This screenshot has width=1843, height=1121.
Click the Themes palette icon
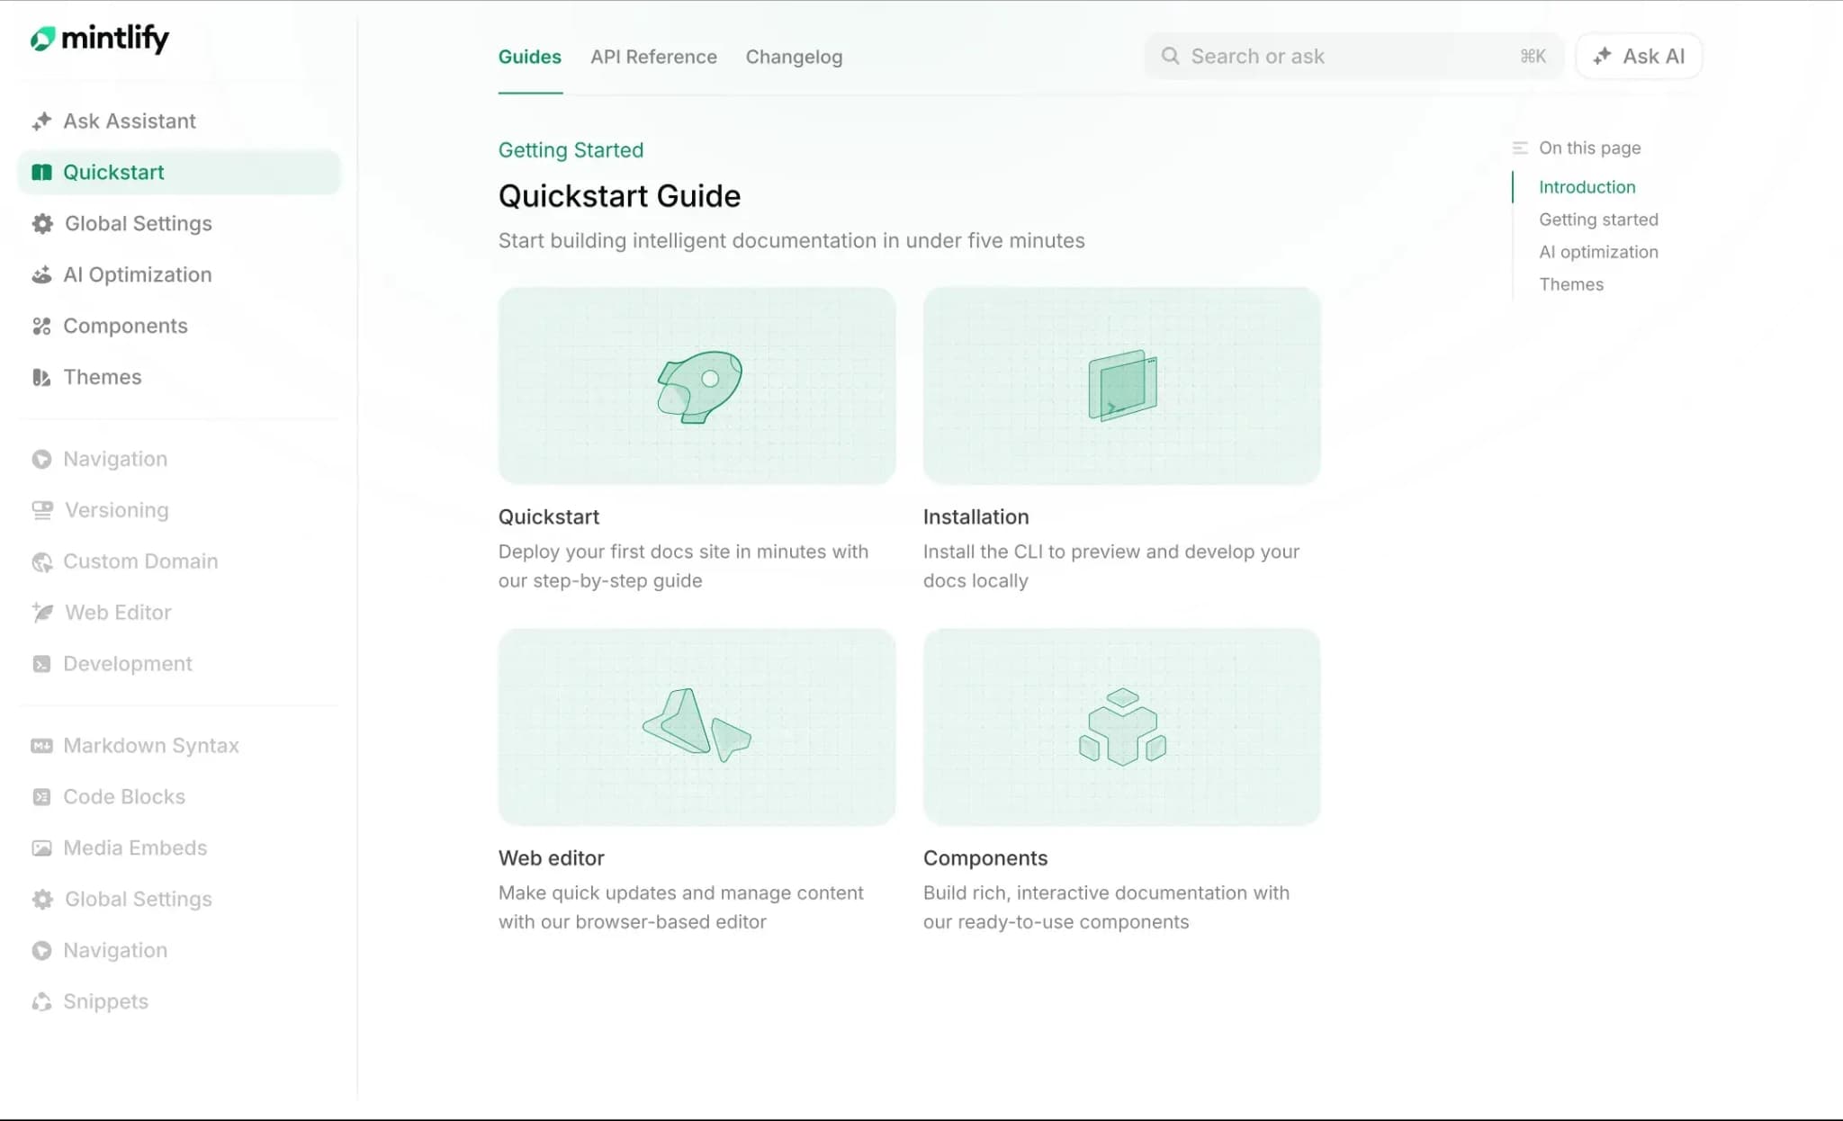(x=41, y=378)
